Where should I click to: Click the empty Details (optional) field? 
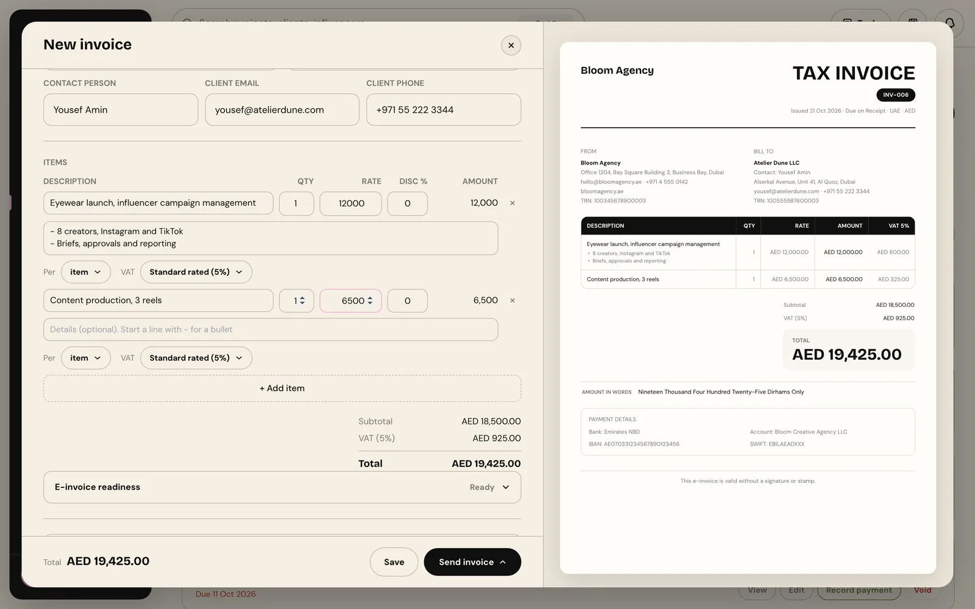(271, 329)
